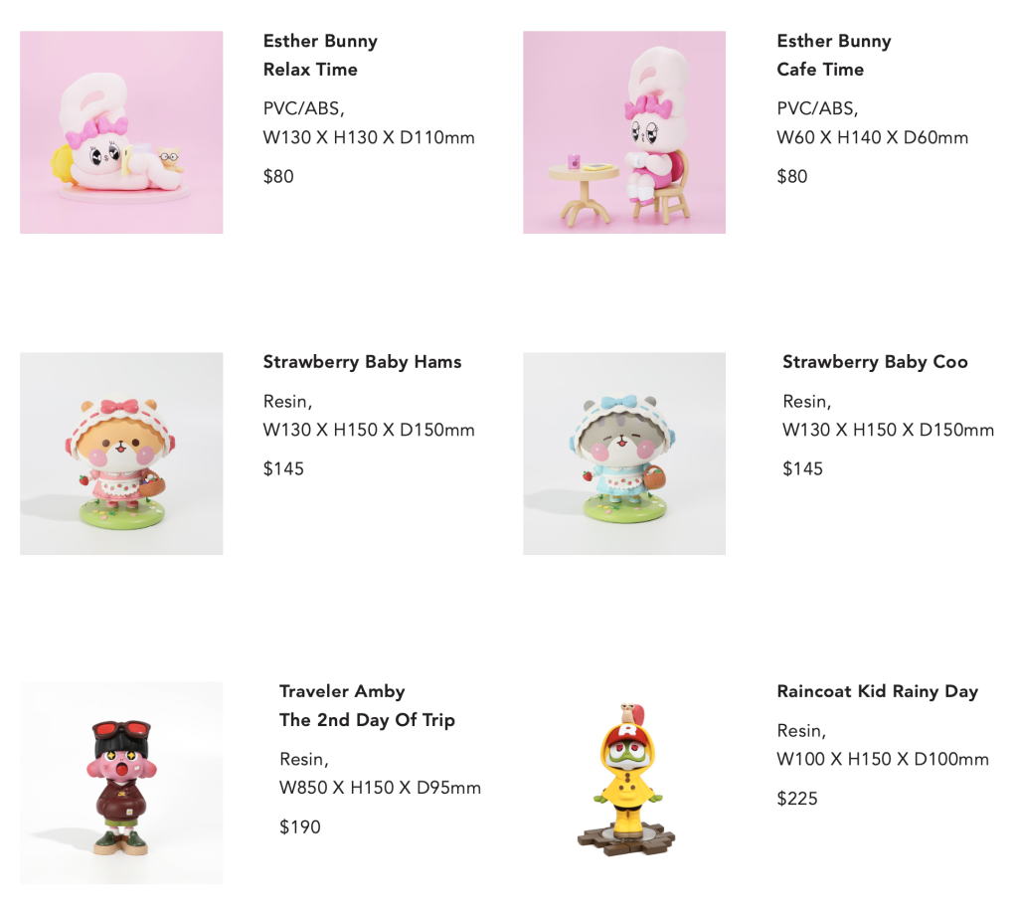Select the $145 price under Strawberry Baby Coo

tap(802, 468)
